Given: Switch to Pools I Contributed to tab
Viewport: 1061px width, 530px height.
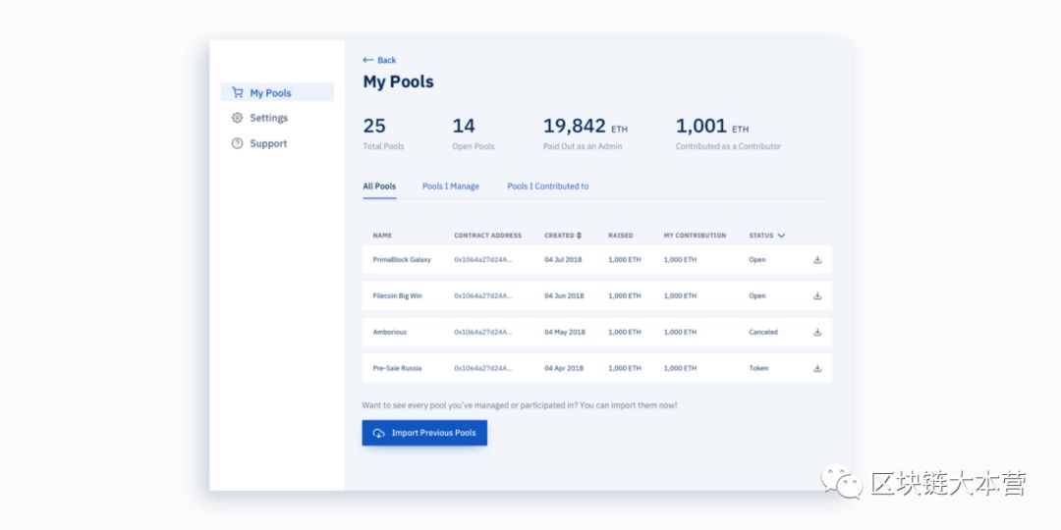Looking at the screenshot, I should coord(548,186).
